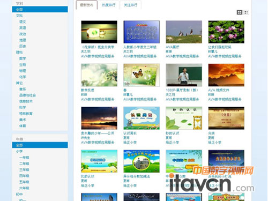The width and height of the screenshot is (268, 201).
Task: Select the 理科 category
Action: pos(19,53)
